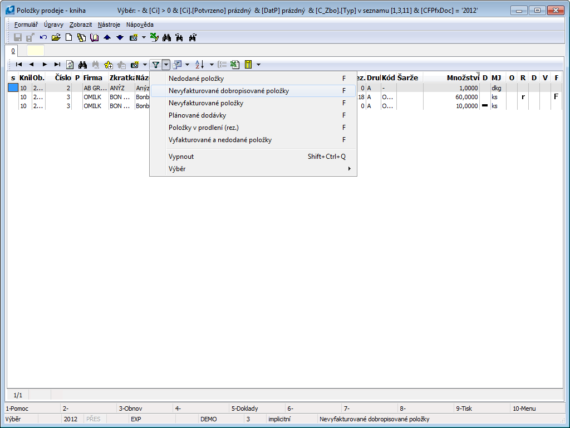
Task: Switch to the tab labeled 0
Action: [x=13, y=51]
